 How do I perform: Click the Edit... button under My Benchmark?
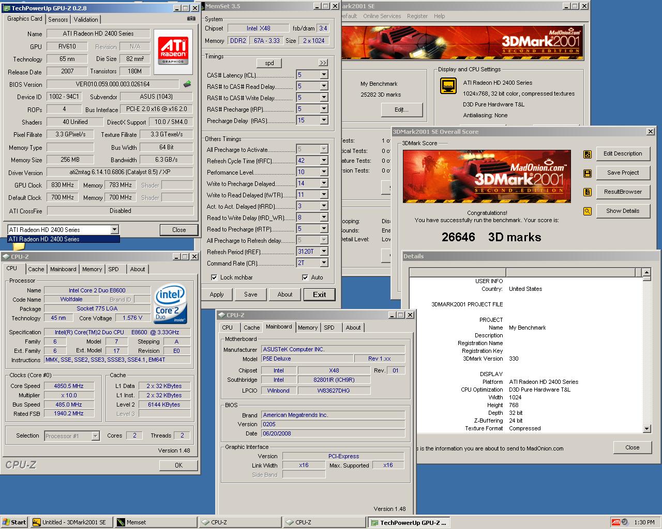point(401,110)
